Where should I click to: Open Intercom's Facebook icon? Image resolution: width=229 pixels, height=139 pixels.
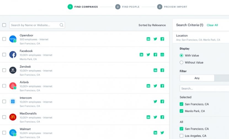coord(162,101)
